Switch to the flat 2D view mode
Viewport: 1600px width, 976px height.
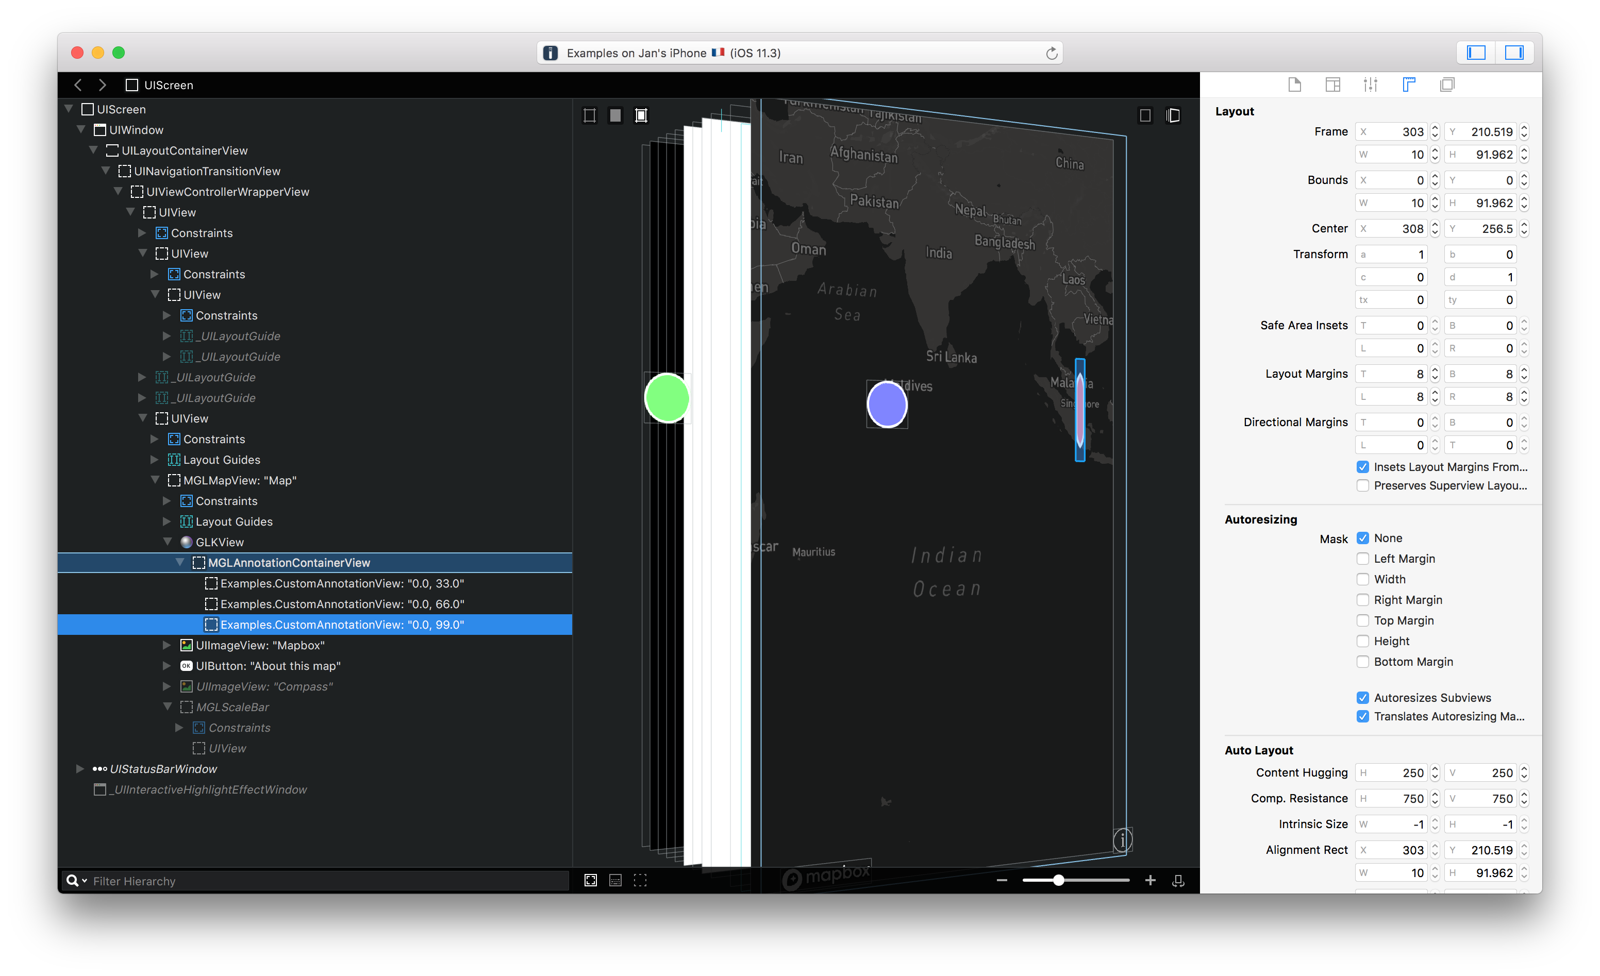[x=1145, y=115]
